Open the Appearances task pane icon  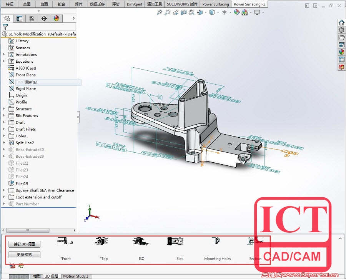pyautogui.click(x=342, y=52)
